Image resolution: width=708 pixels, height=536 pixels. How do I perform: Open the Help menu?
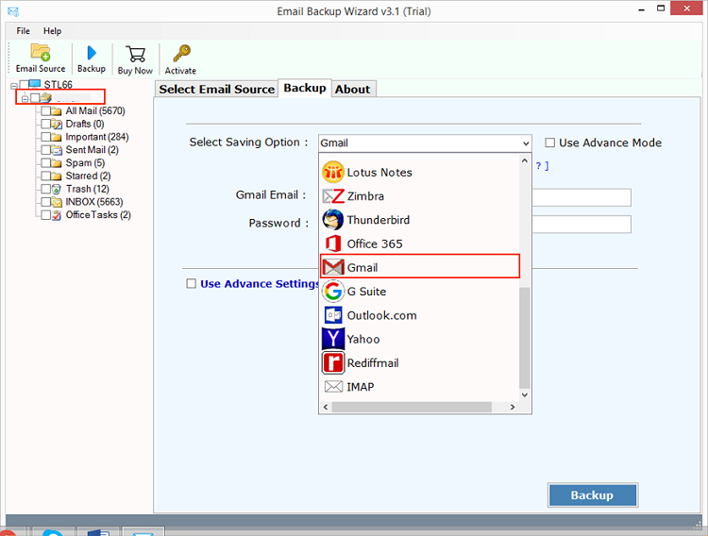[52, 31]
